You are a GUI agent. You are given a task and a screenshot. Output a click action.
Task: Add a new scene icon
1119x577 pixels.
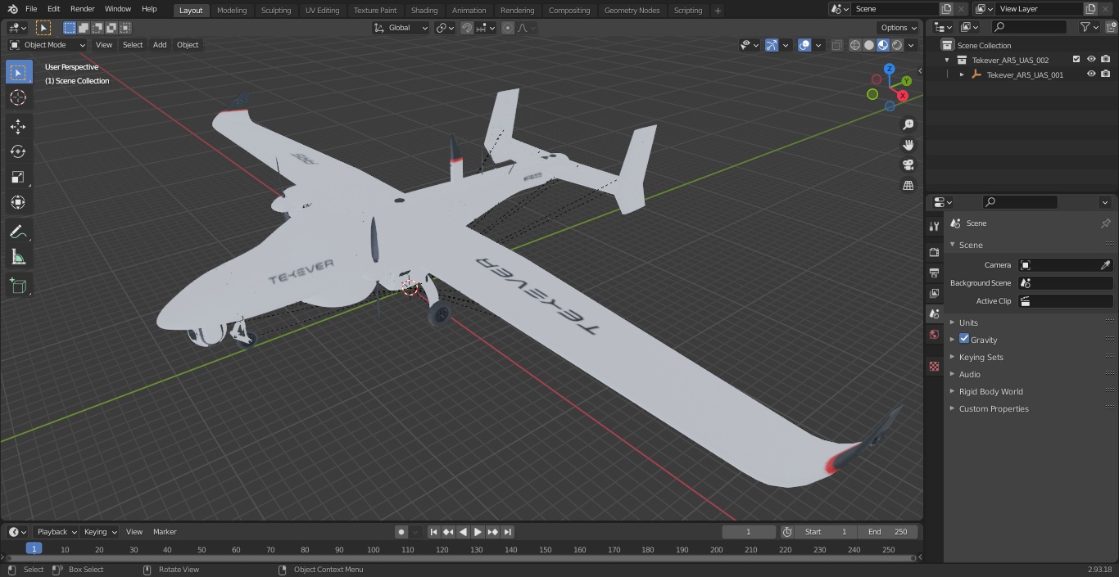coord(946,9)
